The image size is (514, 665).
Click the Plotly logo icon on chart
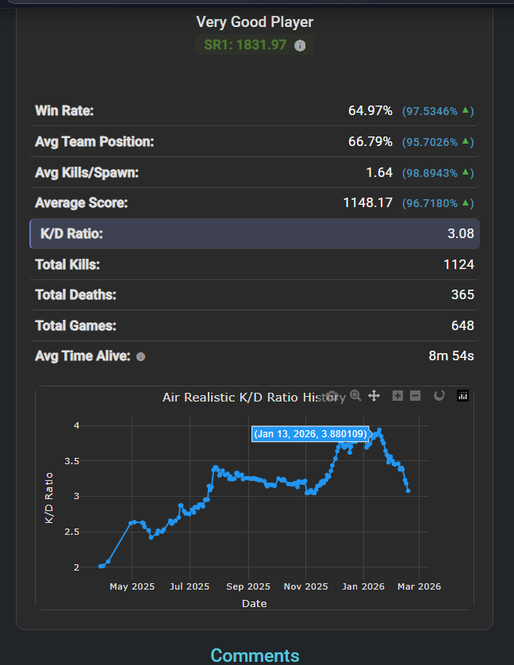[x=463, y=395]
